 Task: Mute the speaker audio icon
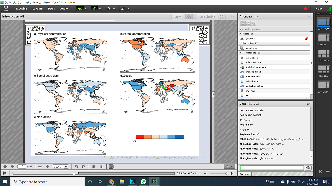80,9
